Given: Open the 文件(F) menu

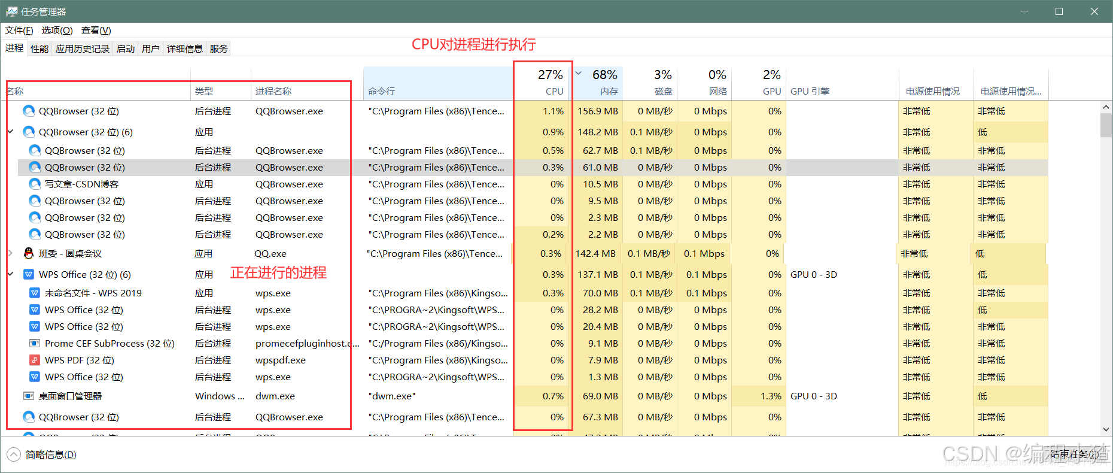Looking at the screenshot, I should [x=19, y=31].
